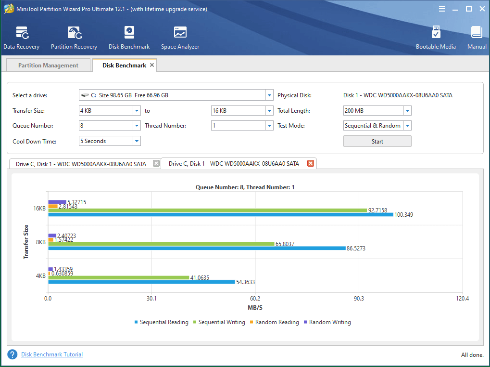Open the 16 KB transfer size dropdown

coord(269,110)
